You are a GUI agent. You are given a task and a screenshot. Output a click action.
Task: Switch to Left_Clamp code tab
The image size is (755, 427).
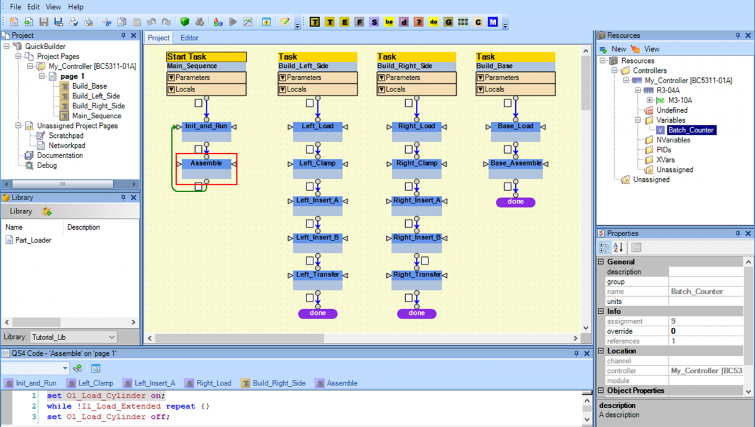[x=90, y=383]
